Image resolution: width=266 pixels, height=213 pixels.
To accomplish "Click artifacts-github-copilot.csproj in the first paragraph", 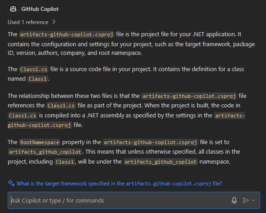I will (66, 34).
